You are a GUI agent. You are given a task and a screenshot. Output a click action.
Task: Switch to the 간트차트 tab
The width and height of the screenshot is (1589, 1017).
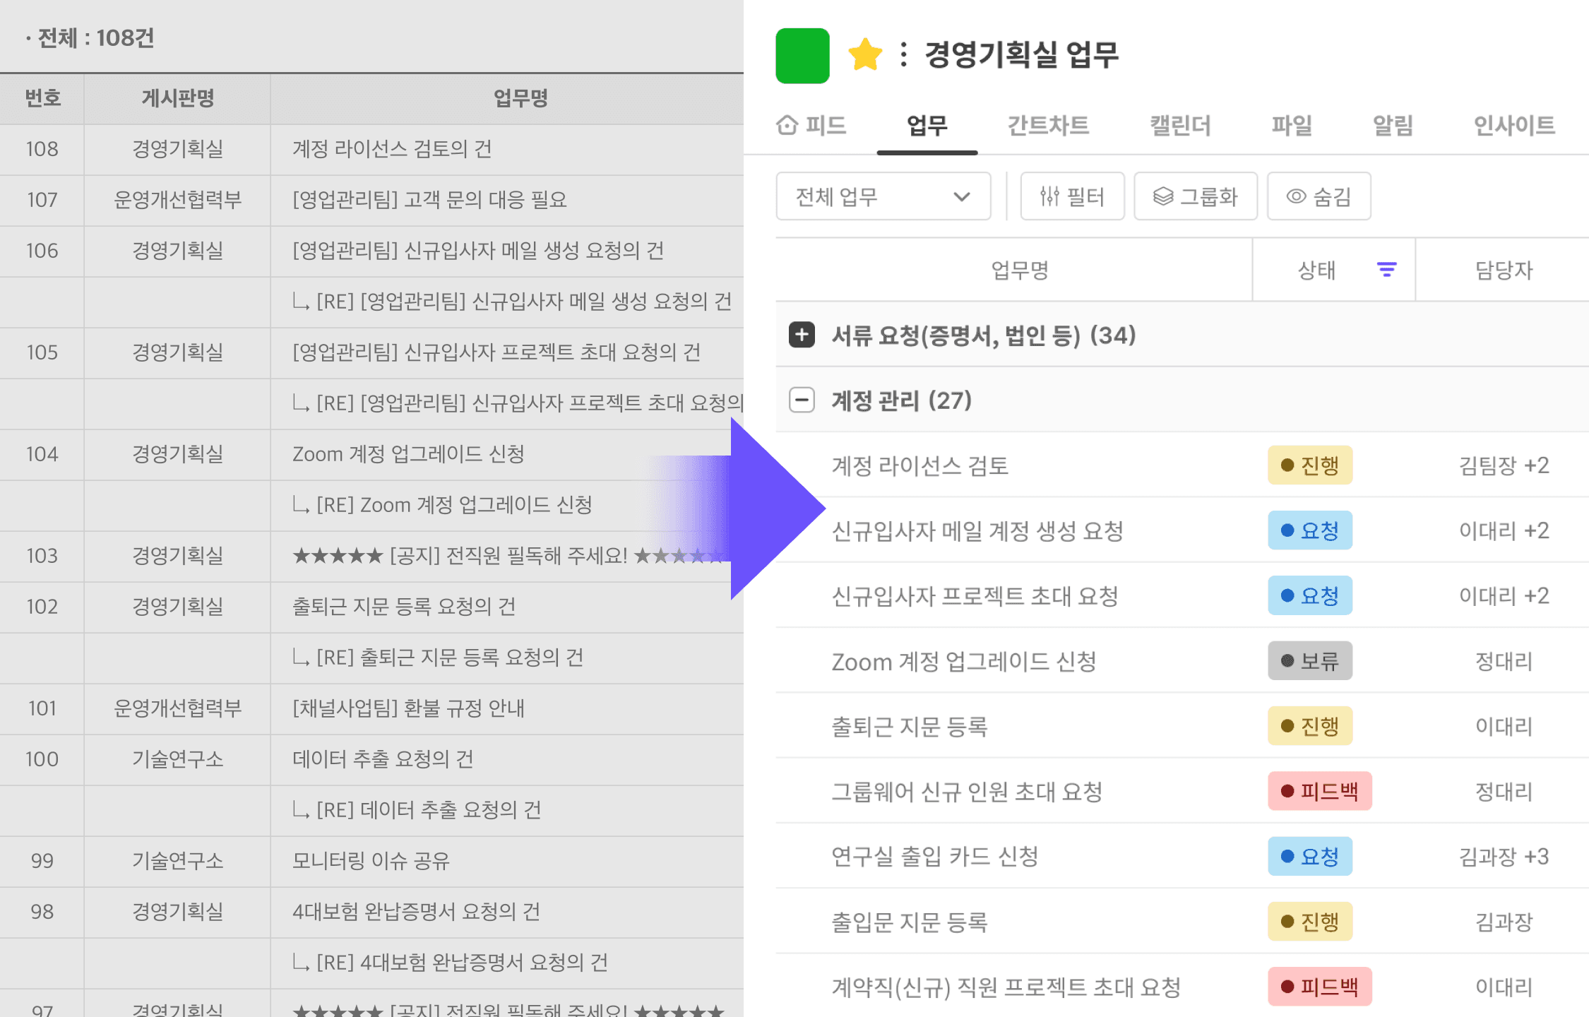[1047, 125]
